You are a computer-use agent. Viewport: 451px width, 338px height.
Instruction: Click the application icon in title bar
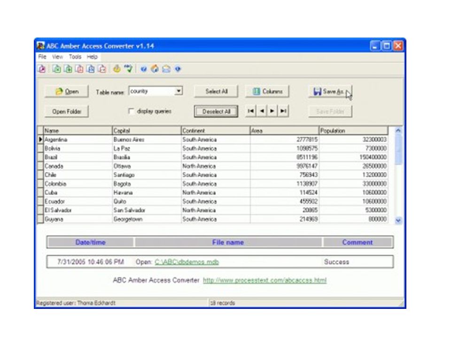point(40,46)
